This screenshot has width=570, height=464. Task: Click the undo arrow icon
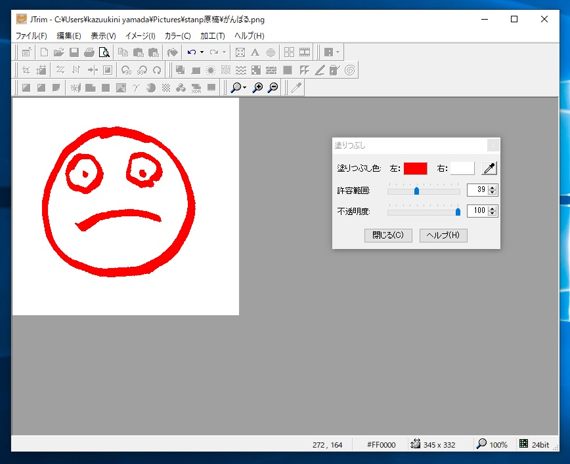point(191,52)
